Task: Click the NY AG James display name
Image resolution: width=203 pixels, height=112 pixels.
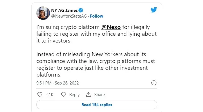Action: 64,10
